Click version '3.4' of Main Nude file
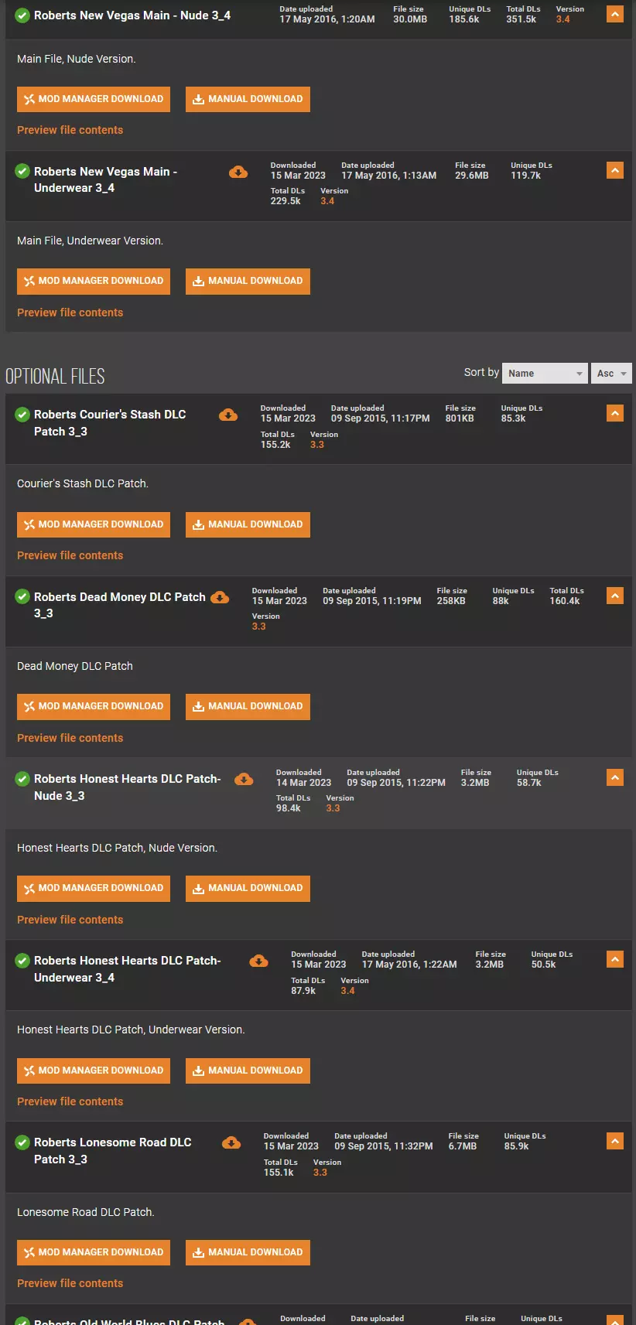Image resolution: width=636 pixels, height=1325 pixels. [562, 19]
